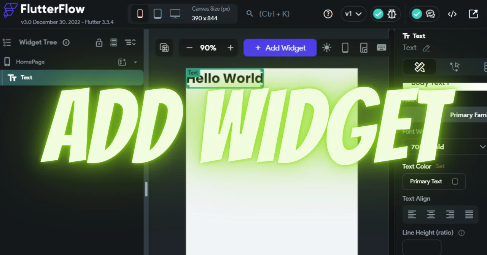Toggle light mode with the sun icon
Image resolution: width=487 pixels, height=255 pixels.
(x=326, y=48)
